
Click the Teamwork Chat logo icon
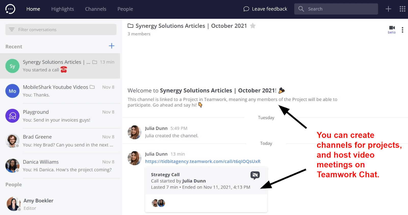coord(10,9)
